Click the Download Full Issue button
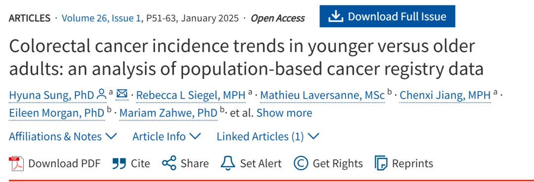 (x=387, y=16)
